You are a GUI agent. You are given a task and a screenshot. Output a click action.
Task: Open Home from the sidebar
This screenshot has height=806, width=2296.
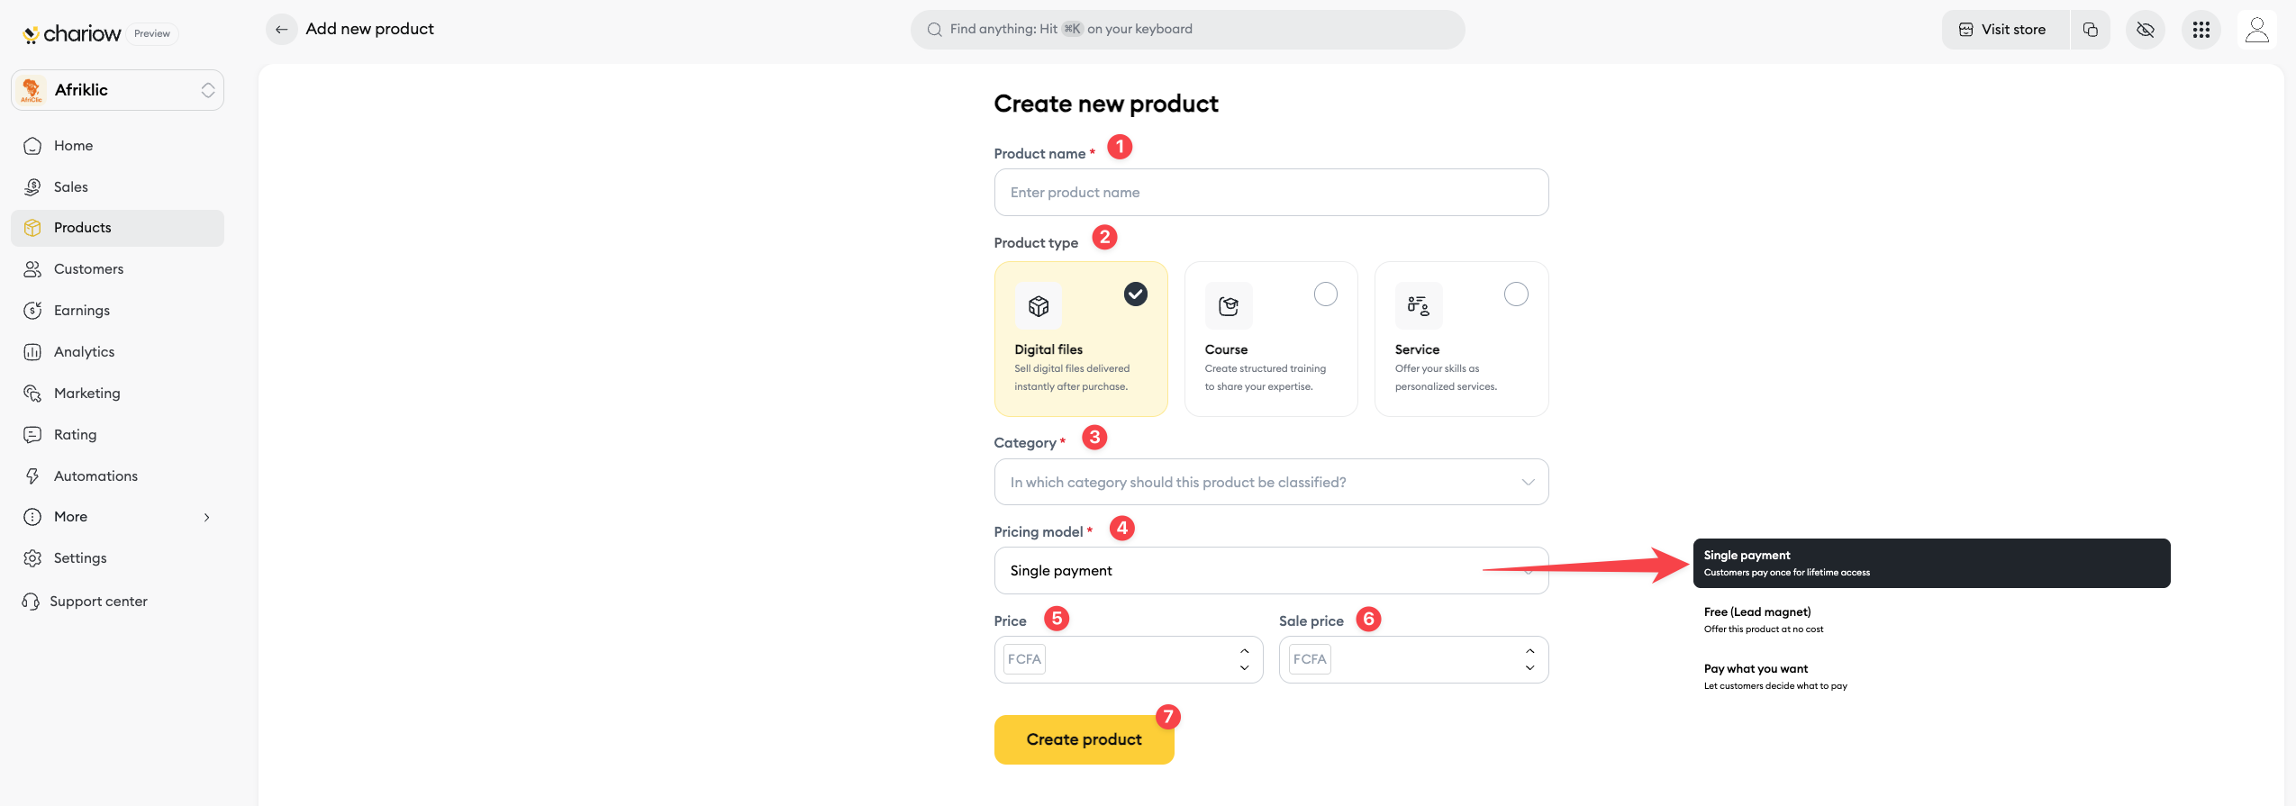point(73,146)
